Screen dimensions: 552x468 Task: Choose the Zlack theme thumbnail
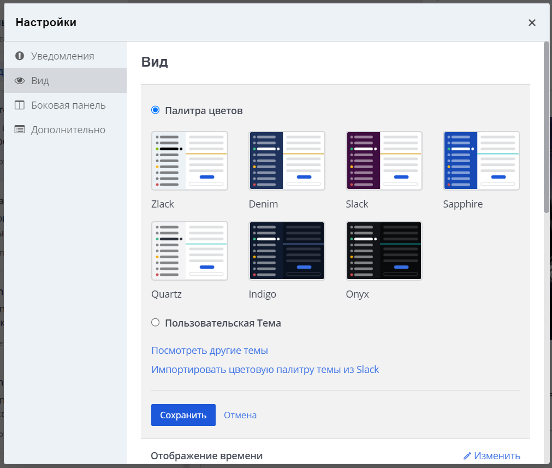pos(189,161)
